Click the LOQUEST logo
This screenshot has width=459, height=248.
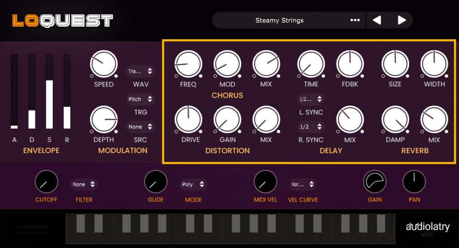(x=62, y=21)
